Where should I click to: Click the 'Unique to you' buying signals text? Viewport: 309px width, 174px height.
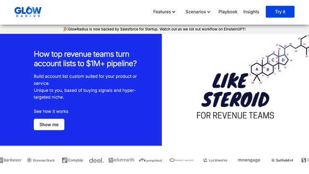pyautogui.click(x=85, y=94)
